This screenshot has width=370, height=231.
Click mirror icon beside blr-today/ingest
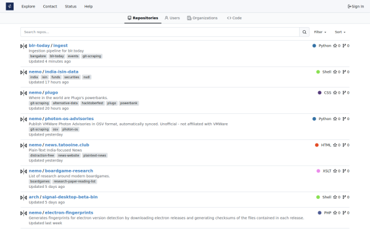[23, 46]
